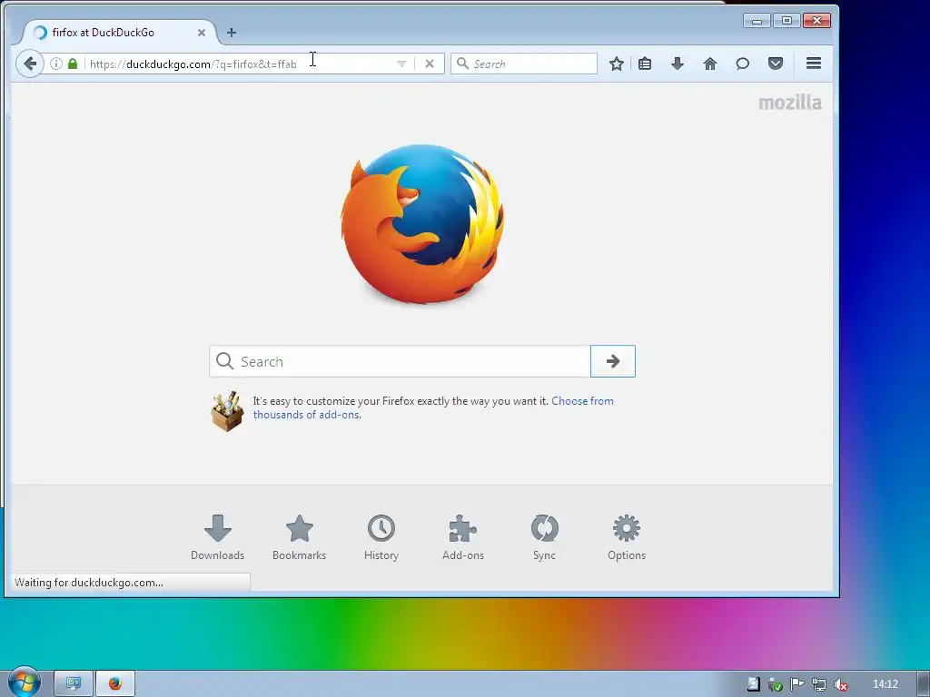Viewport: 930px width, 697px height.
Task: Open site information icon in address bar
Action: pyautogui.click(x=55, y=64)
